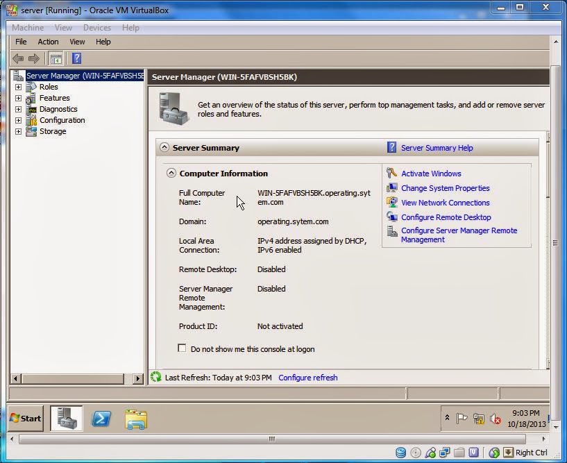Click the Action Center flag tray icon
Screen dimensions: 567x463
[462, 419]
